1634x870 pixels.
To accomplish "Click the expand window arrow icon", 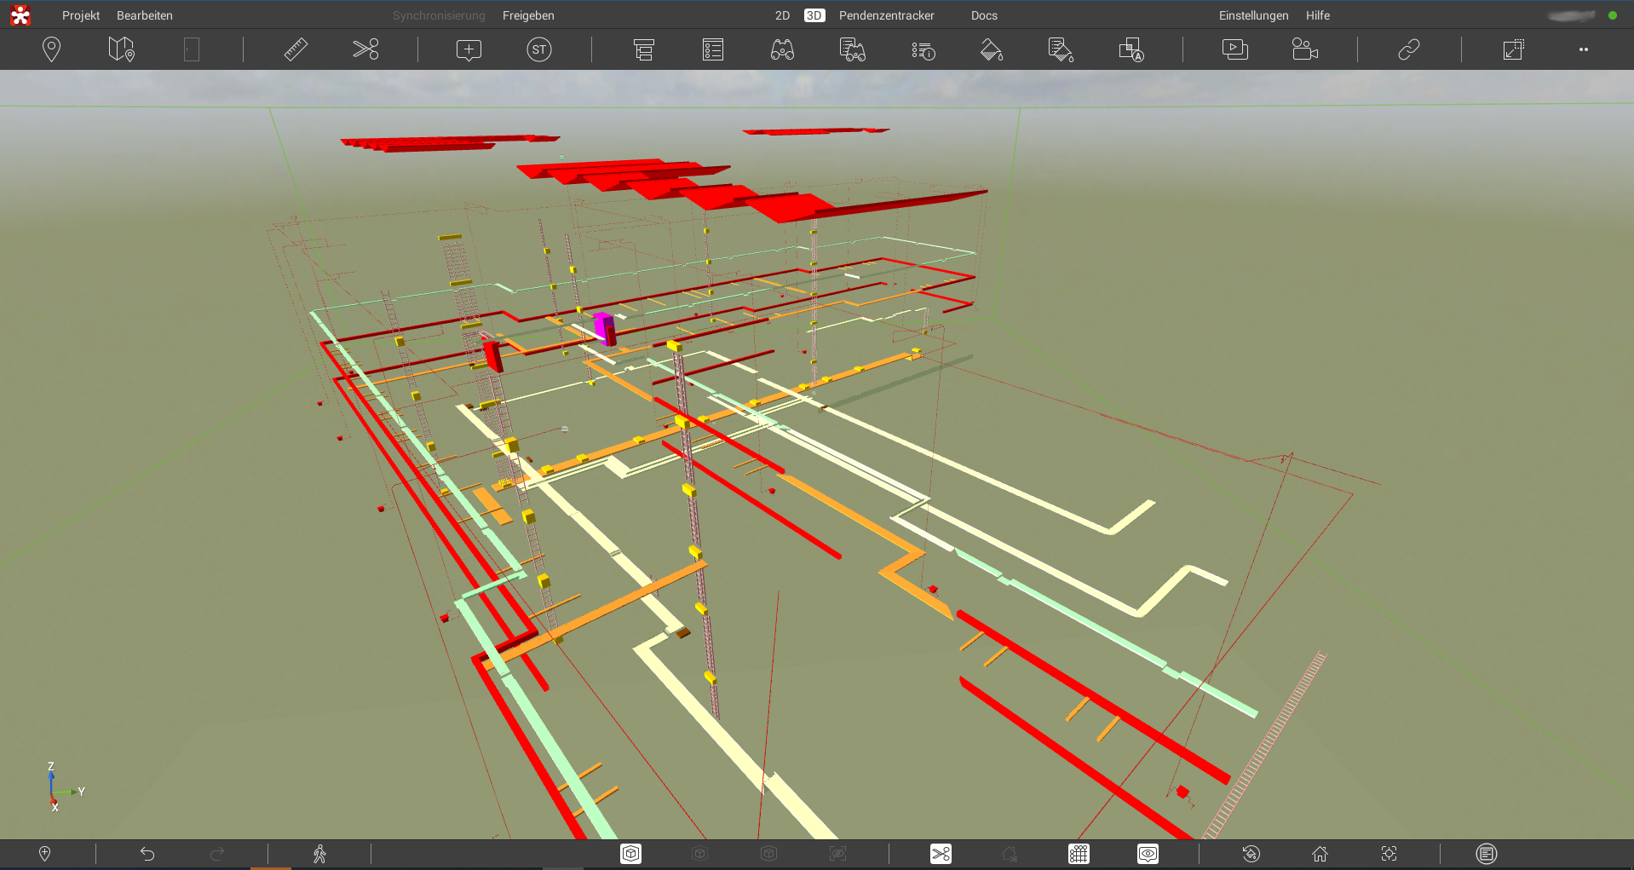I will click(x=1513, y=49).
